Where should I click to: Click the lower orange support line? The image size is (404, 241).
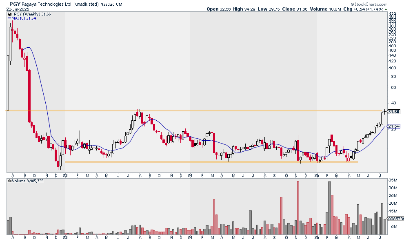[x=211, y=162]
